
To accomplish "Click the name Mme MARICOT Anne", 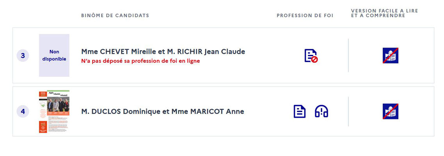I will pyautogui.click(x=208, y=112).
